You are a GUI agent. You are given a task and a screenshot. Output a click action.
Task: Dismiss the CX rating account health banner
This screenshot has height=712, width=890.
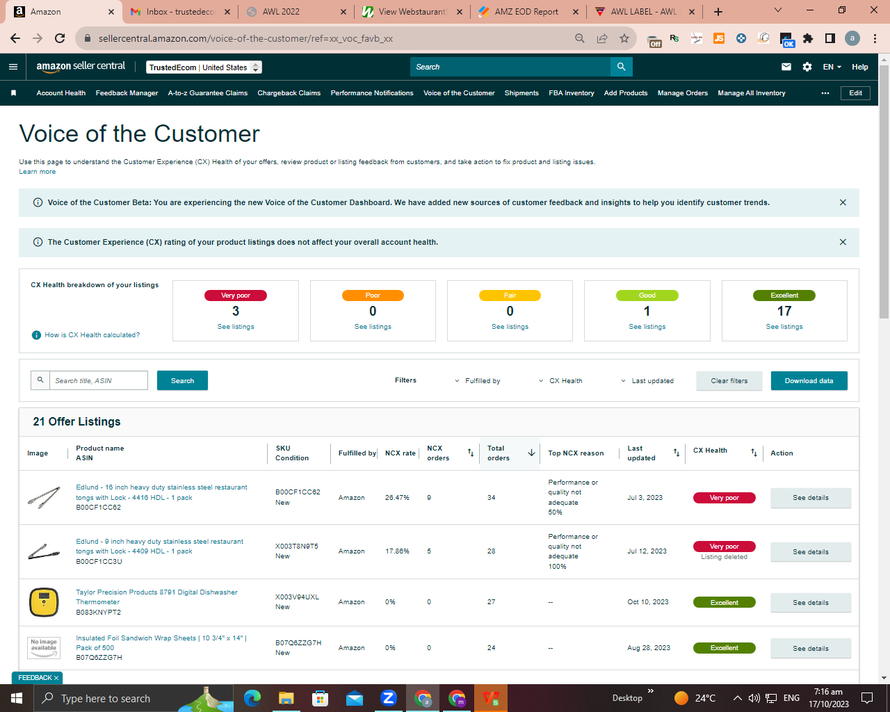tap(843, 242)
